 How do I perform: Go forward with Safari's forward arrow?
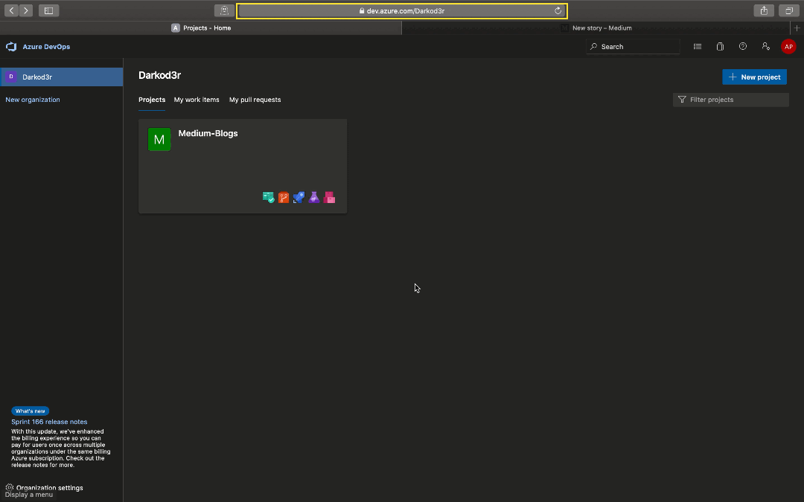25,10
